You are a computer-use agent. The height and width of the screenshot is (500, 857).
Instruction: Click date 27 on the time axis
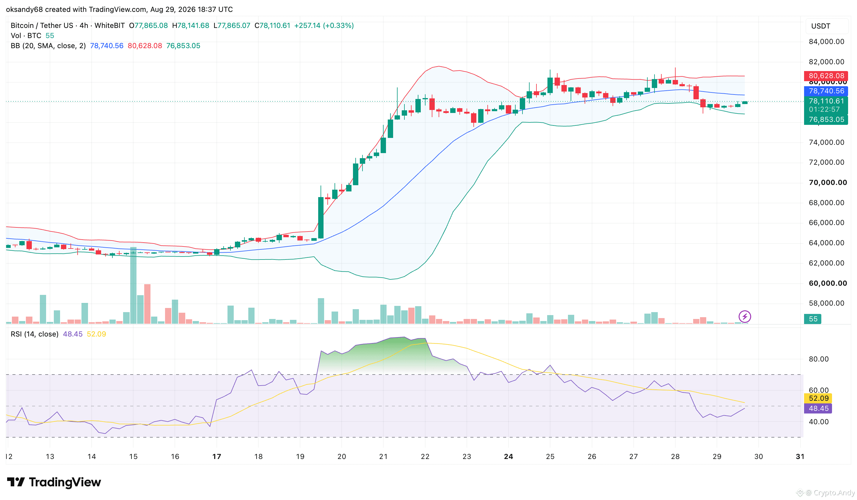pyautogui.click(x=634, y=457)
